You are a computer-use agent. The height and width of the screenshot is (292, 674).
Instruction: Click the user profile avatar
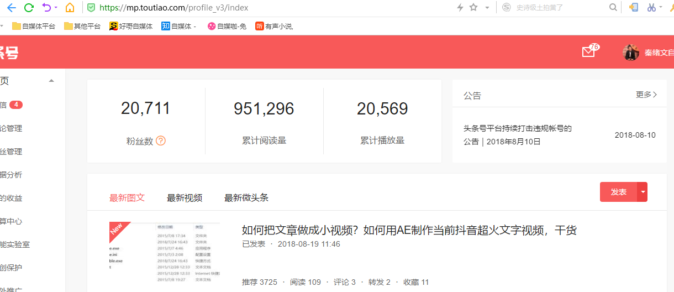631,53
